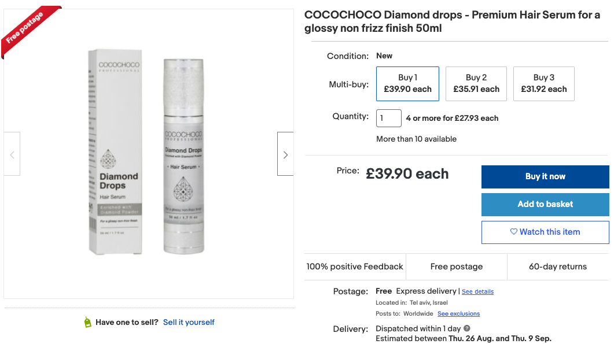Select the Free postage panel
This screenshot has height=344, width=614.
(456, 267)
